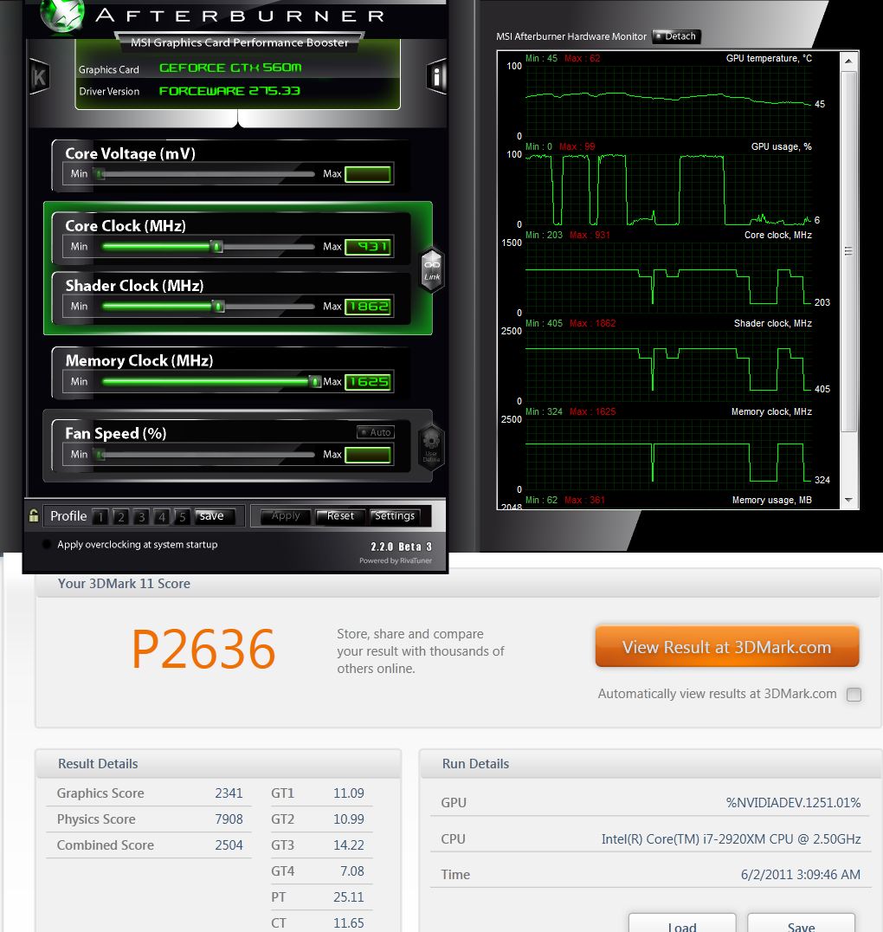Click the Apply button
The width and height of the screenshot is (883, 932).
(x=285, y=516)
